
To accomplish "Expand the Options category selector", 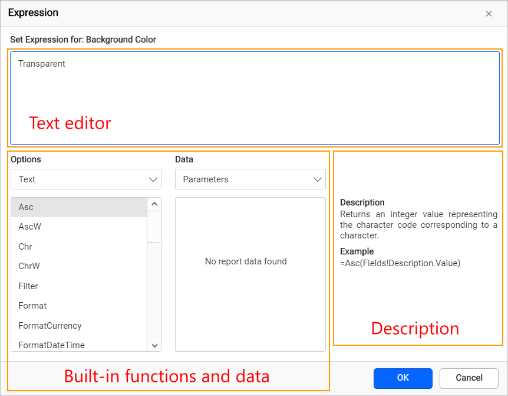I will [x=153, y=179].
